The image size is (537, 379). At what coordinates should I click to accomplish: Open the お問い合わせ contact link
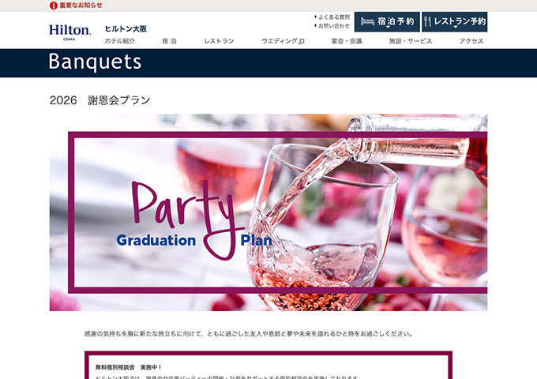pyautogui.click(x=334, y=26)
